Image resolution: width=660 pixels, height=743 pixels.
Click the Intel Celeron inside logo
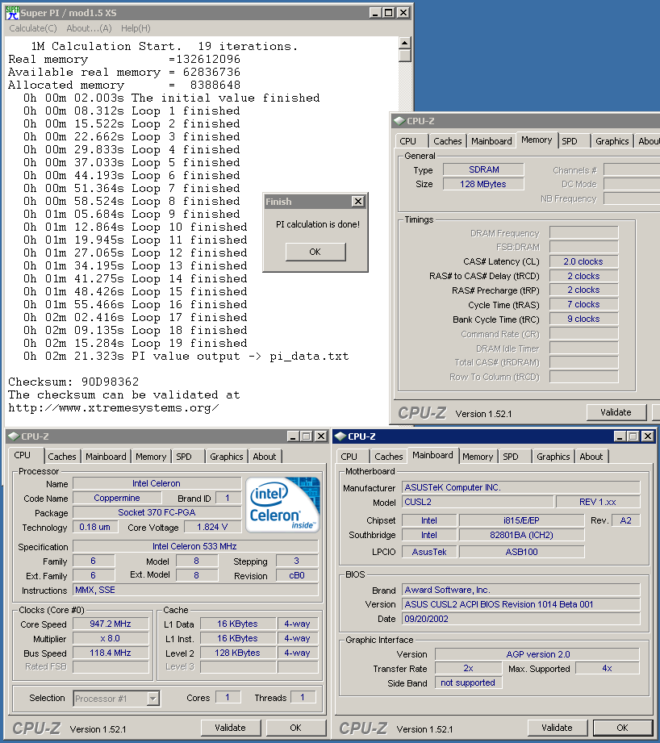click(282, 505)
